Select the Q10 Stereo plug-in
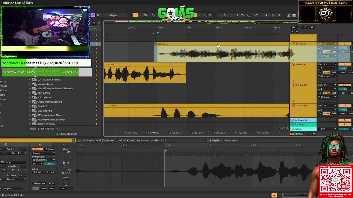 tap(44, 111)
